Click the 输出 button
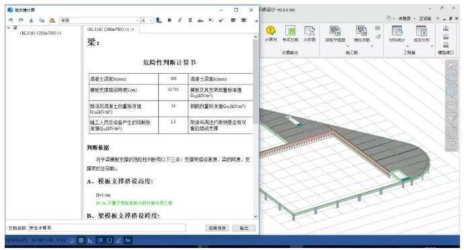The width and height of the screenshot is (464, 250). coord(244,228)
